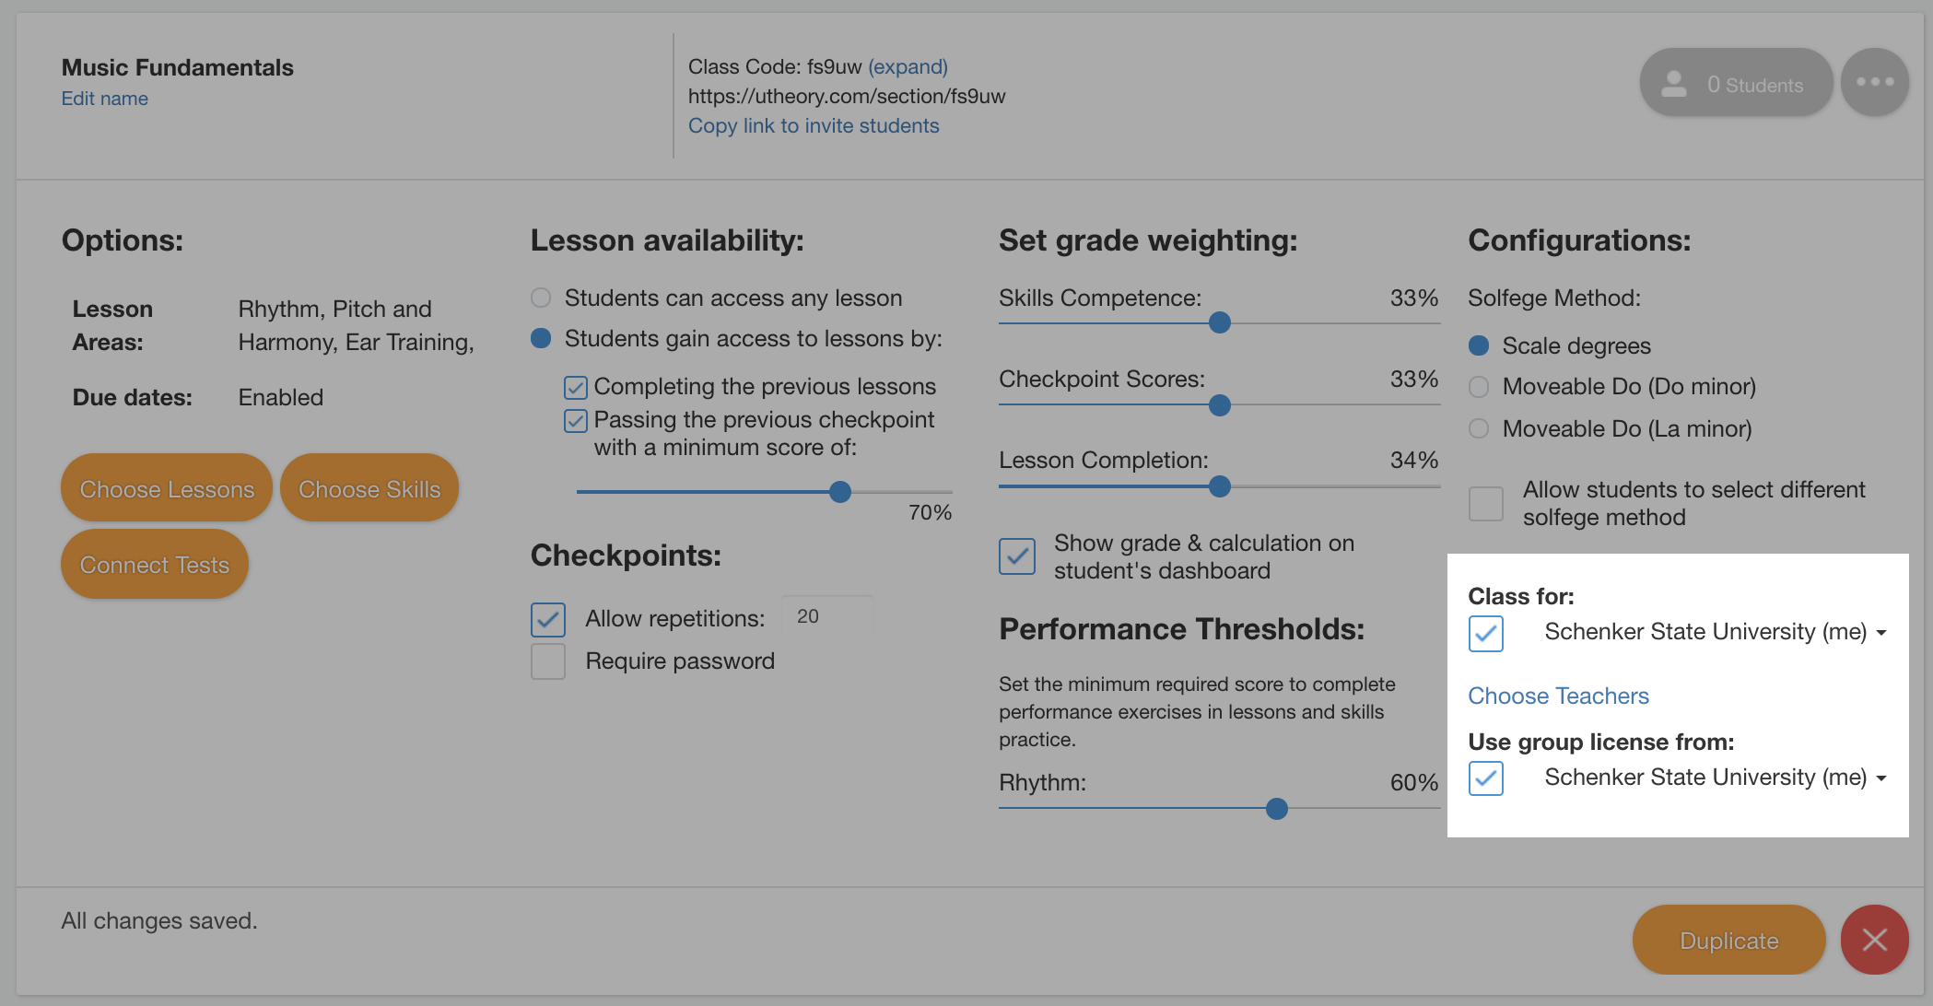Copy link to invite students

pos(813,124)
